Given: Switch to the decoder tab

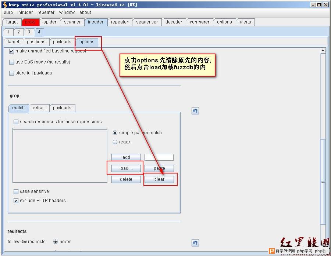Looking at the screenshot, I should [174, 22].
